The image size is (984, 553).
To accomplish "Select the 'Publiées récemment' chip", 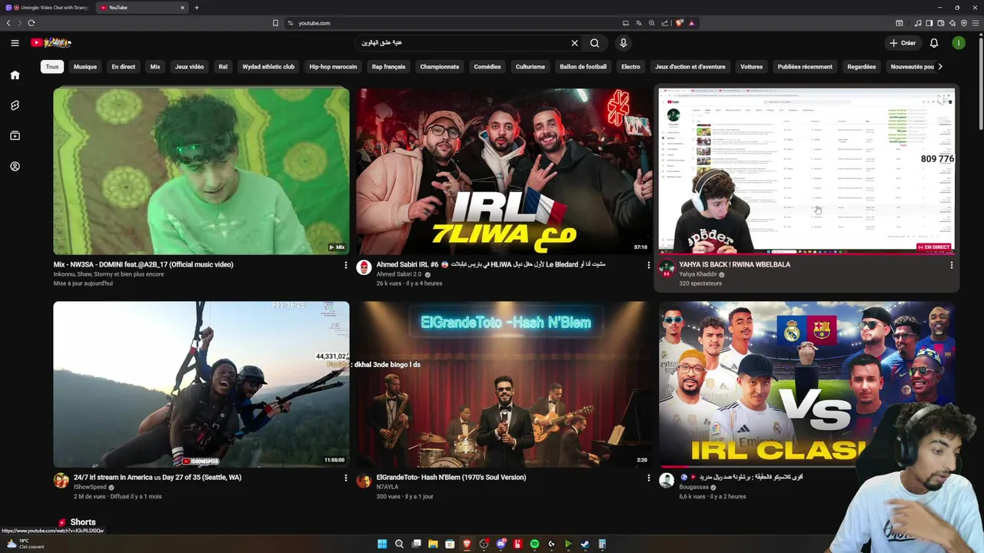I will point(805,67).
